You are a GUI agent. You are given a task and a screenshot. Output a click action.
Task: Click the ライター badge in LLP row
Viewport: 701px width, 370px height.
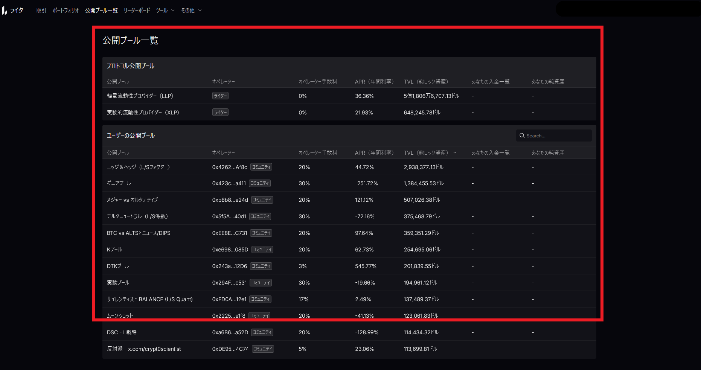tap(220, 96)
